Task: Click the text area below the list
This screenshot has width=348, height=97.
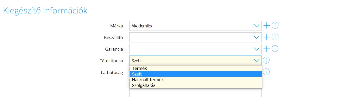Action: tap(196, 93)
